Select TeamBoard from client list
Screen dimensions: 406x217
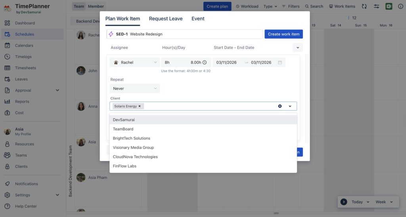(203, 129)
